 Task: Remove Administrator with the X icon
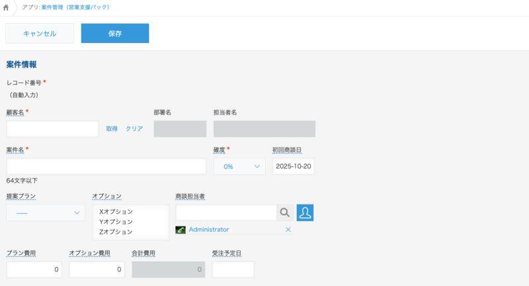tap(288, 229)
